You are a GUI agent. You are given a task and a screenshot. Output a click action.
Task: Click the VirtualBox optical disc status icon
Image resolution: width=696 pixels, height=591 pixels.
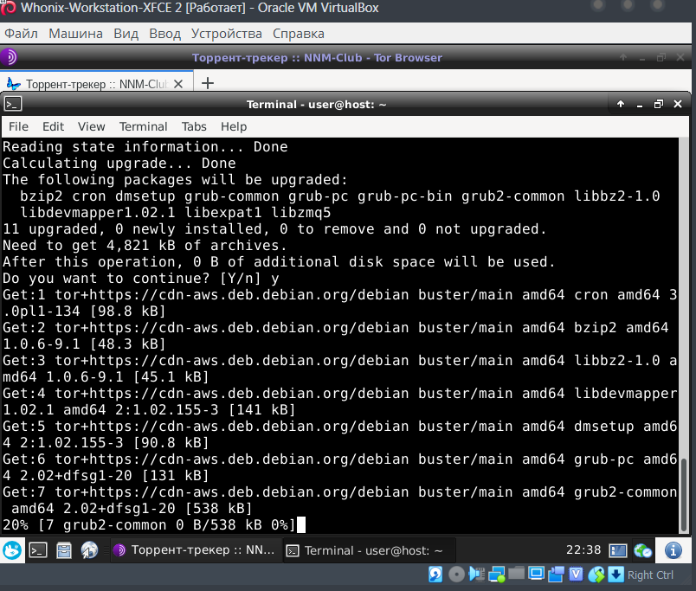(456, 575)
